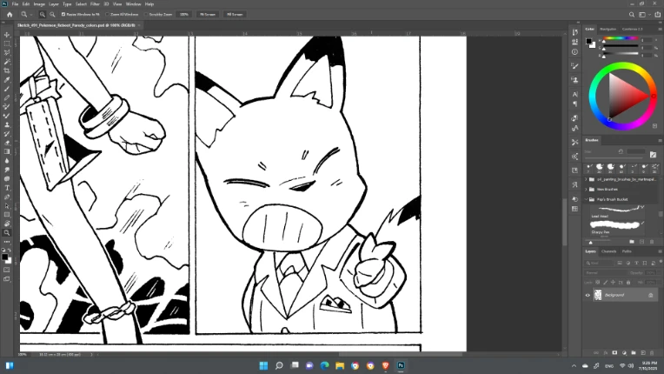The width and height of the screenshot is (664, 374).
Task: Open the Image menu
Action: (39, 3)
